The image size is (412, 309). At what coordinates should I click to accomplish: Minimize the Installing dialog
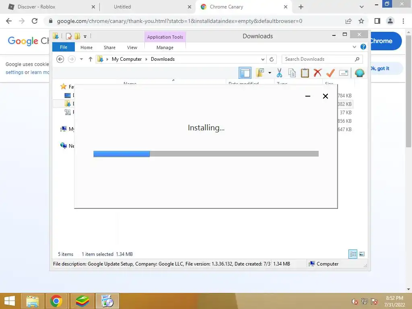308,96
